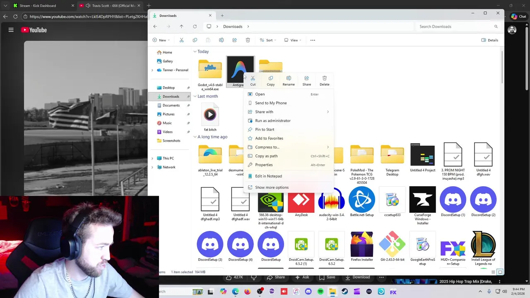Select Pin to Start
This screenshot has width=530, height=298.
click(x=289, y=130)
